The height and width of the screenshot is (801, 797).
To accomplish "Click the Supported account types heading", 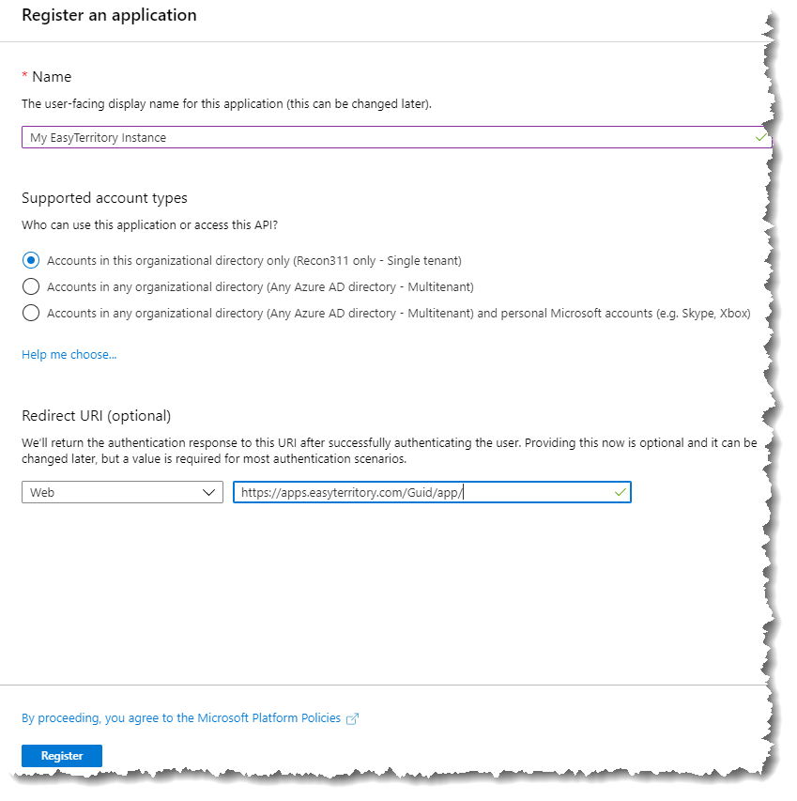I will [x=104, y=198].
